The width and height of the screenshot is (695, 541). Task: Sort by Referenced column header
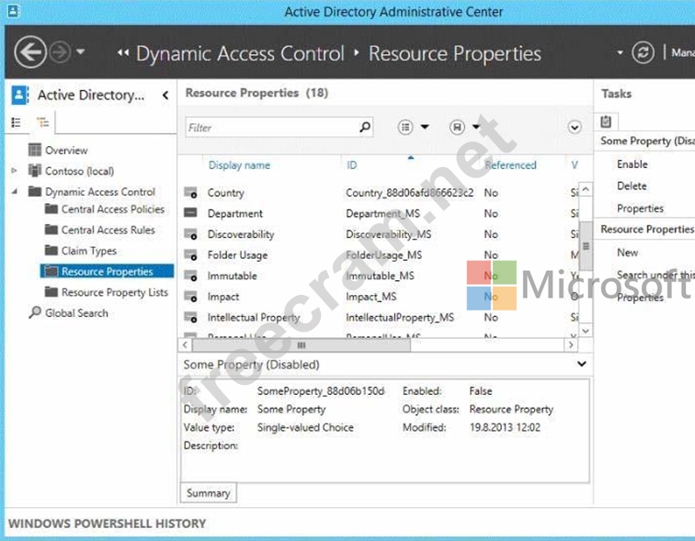coord(510,165)
